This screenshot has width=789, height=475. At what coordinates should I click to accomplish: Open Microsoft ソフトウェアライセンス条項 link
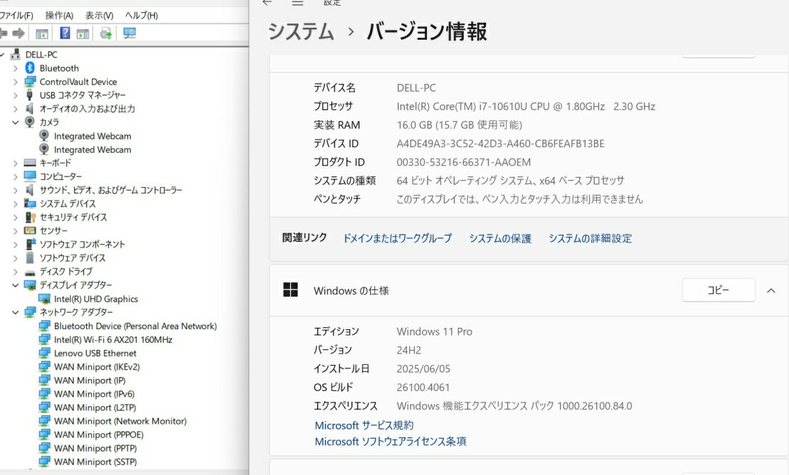click(391, 442)
